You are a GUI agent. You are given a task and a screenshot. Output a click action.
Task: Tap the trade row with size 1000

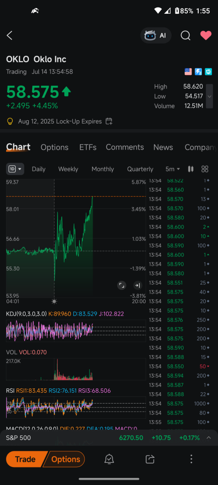pyautogui.click(x=179, y=404)
